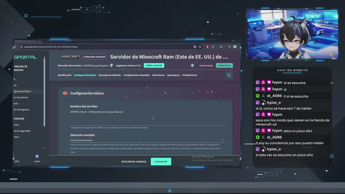Copy the server address with copy icon
Viewport: 345px width, 194px height.
(x=111, y=65)
